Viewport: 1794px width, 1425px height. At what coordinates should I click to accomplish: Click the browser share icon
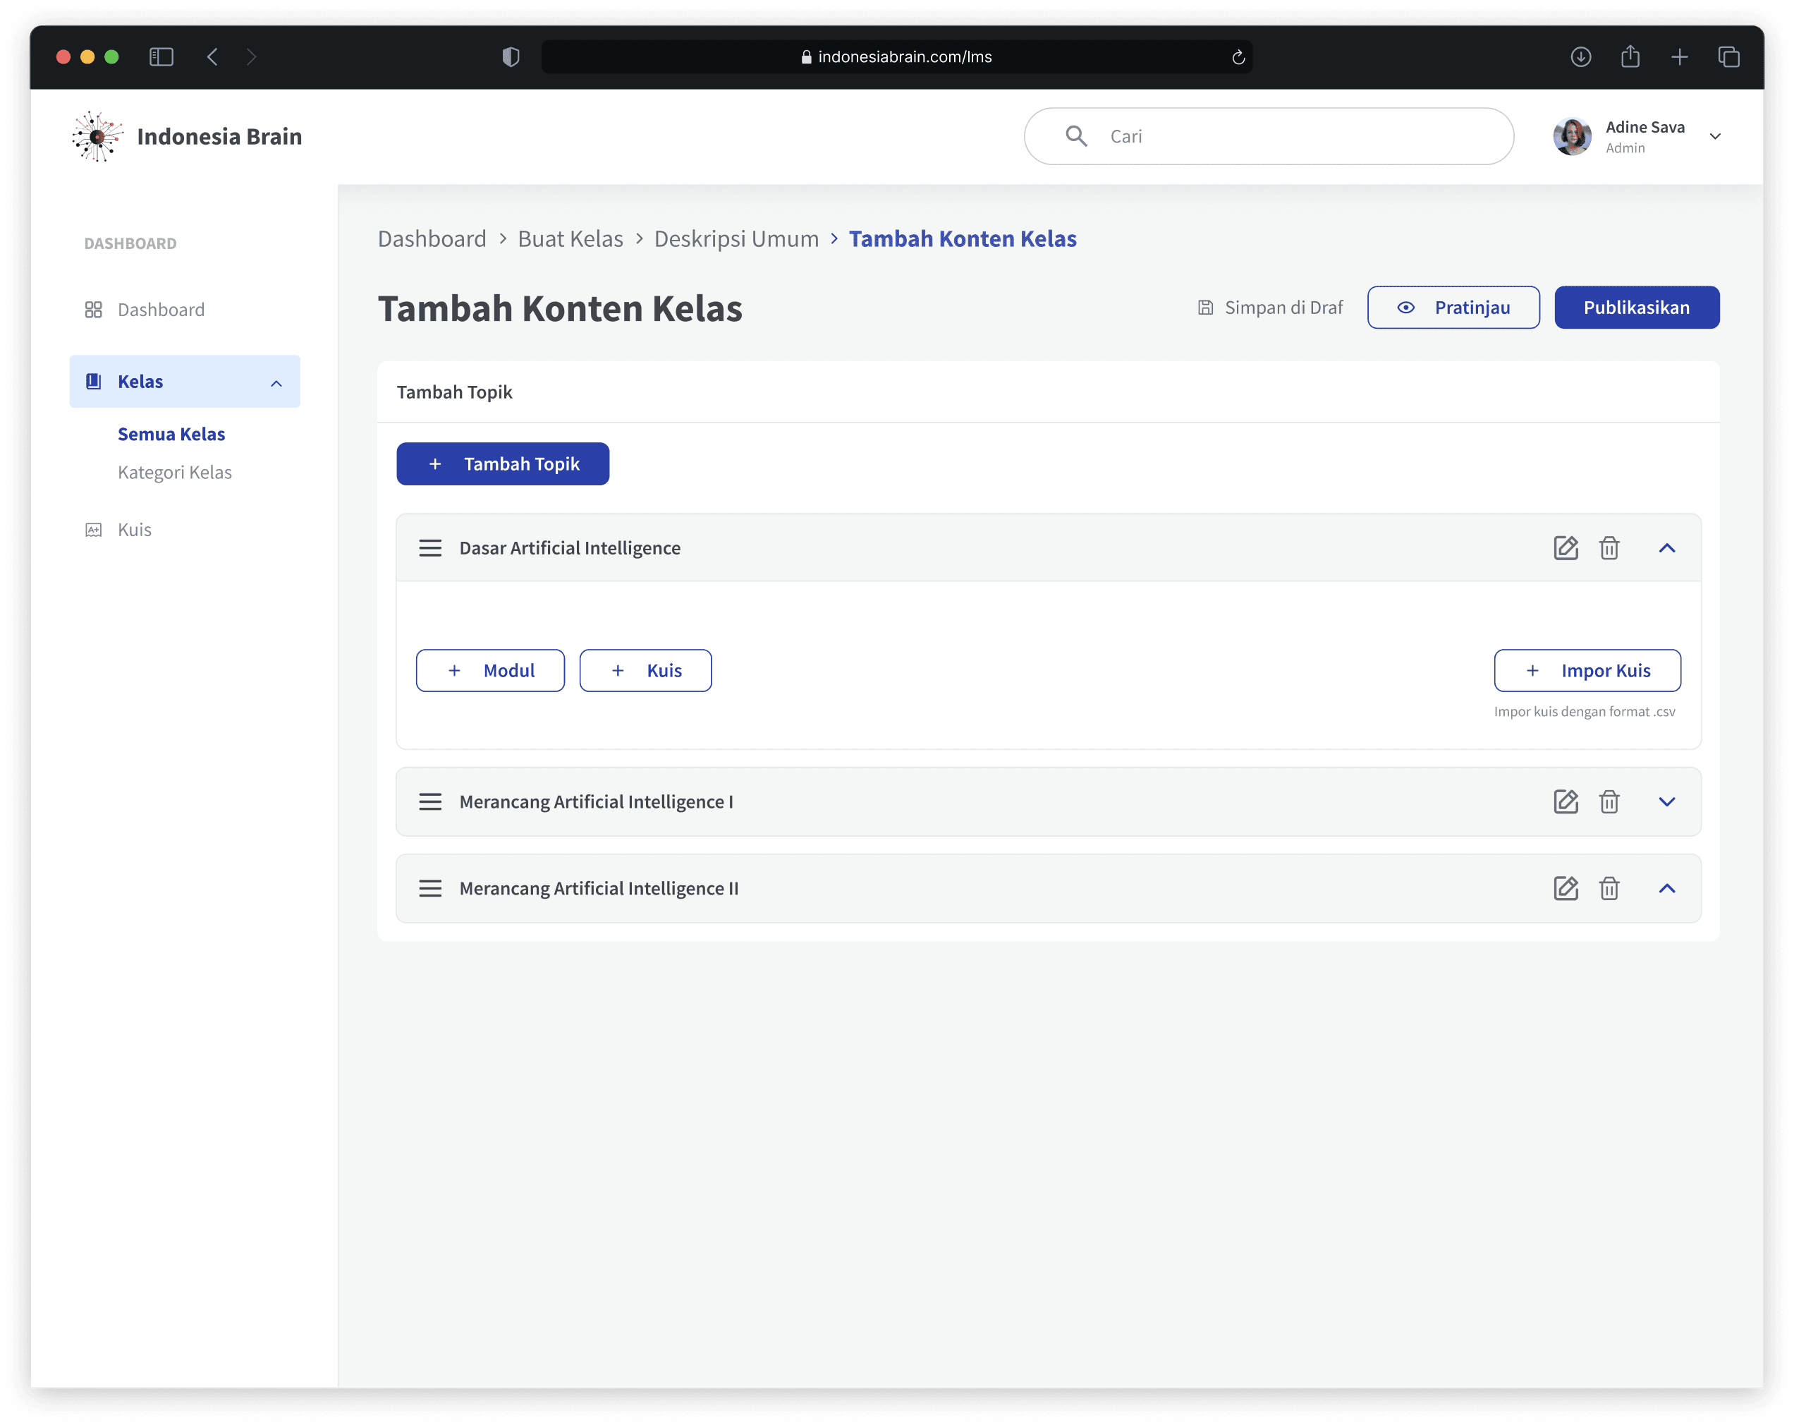[1629, 56]
